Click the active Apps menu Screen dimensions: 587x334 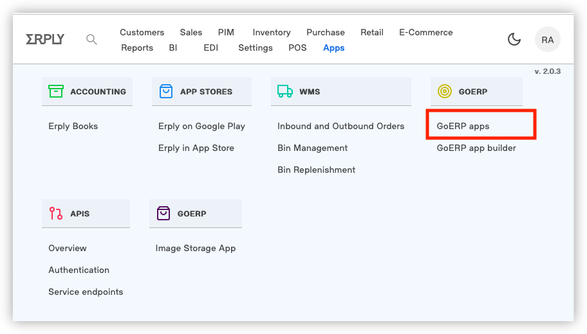tap(333, 48)
